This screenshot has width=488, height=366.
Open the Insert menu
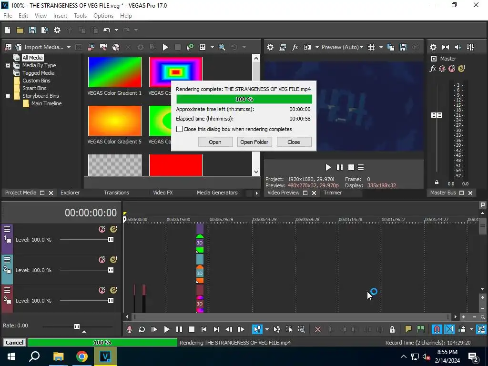(60, 16)
